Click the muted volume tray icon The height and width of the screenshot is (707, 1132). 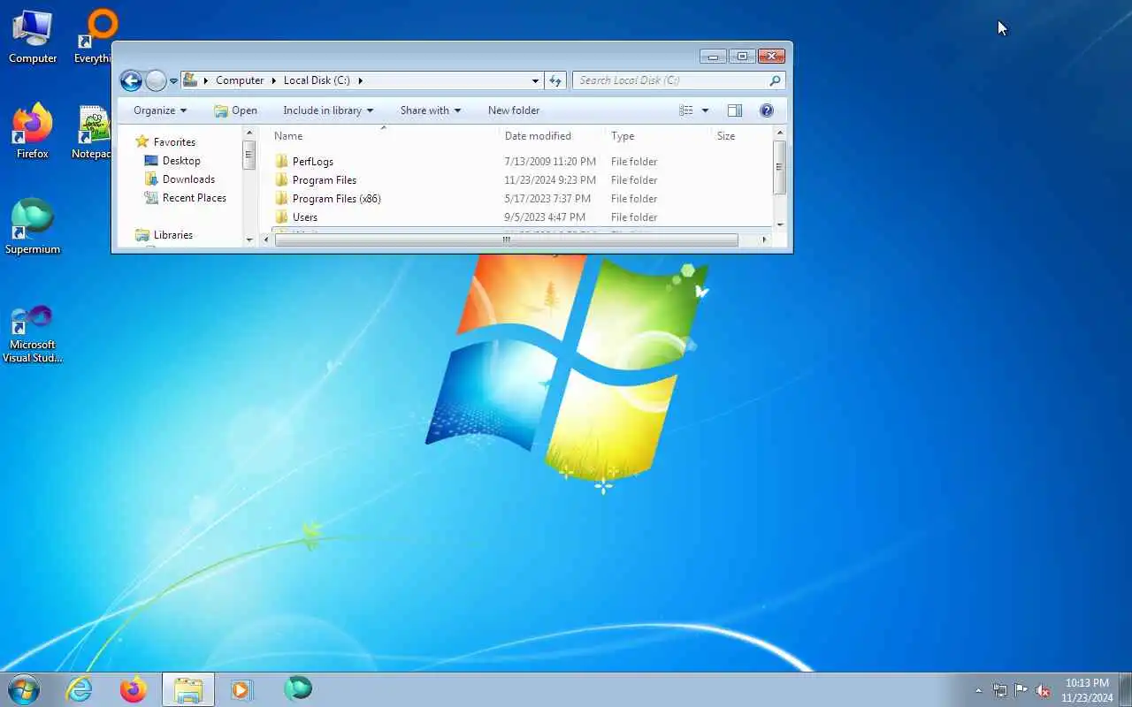coord(1043,690)
